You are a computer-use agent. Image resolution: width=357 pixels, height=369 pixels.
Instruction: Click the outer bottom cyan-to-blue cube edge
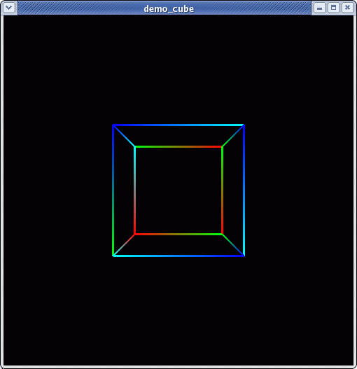(x=179, y=256)
